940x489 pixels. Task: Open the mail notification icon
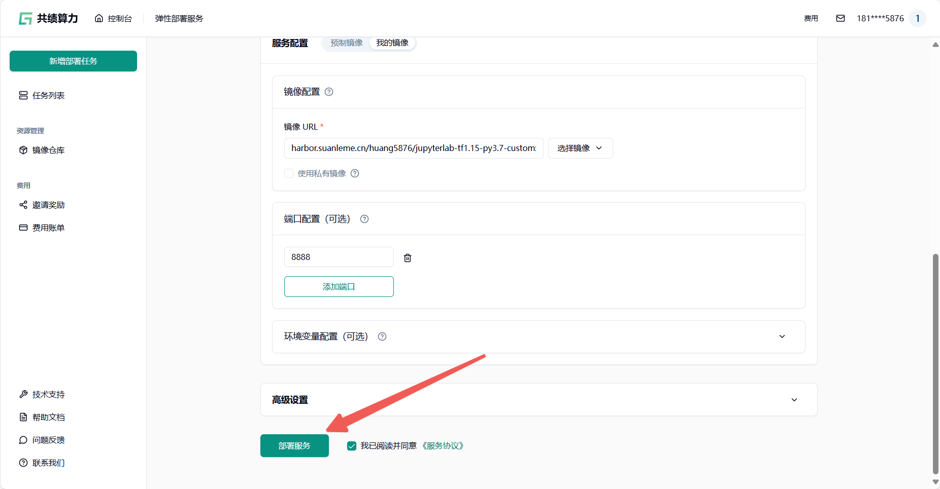(x=841, y=18)
